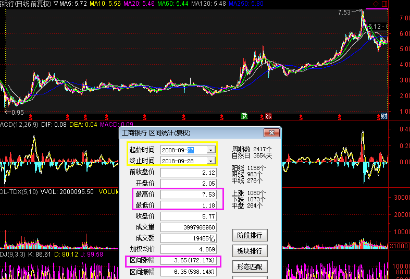Click the 0.95 low price label on the chart
This screenshot has height=279, width=410.
[x=18, y=113]
